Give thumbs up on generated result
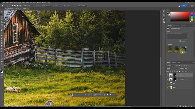 click(x=104, y=95)
